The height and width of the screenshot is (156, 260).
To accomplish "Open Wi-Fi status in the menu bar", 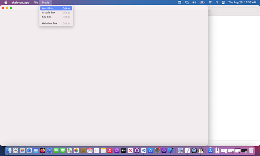I will [x=210, y=2].
